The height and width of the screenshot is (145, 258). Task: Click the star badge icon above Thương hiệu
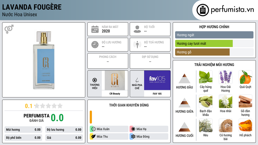95,80
